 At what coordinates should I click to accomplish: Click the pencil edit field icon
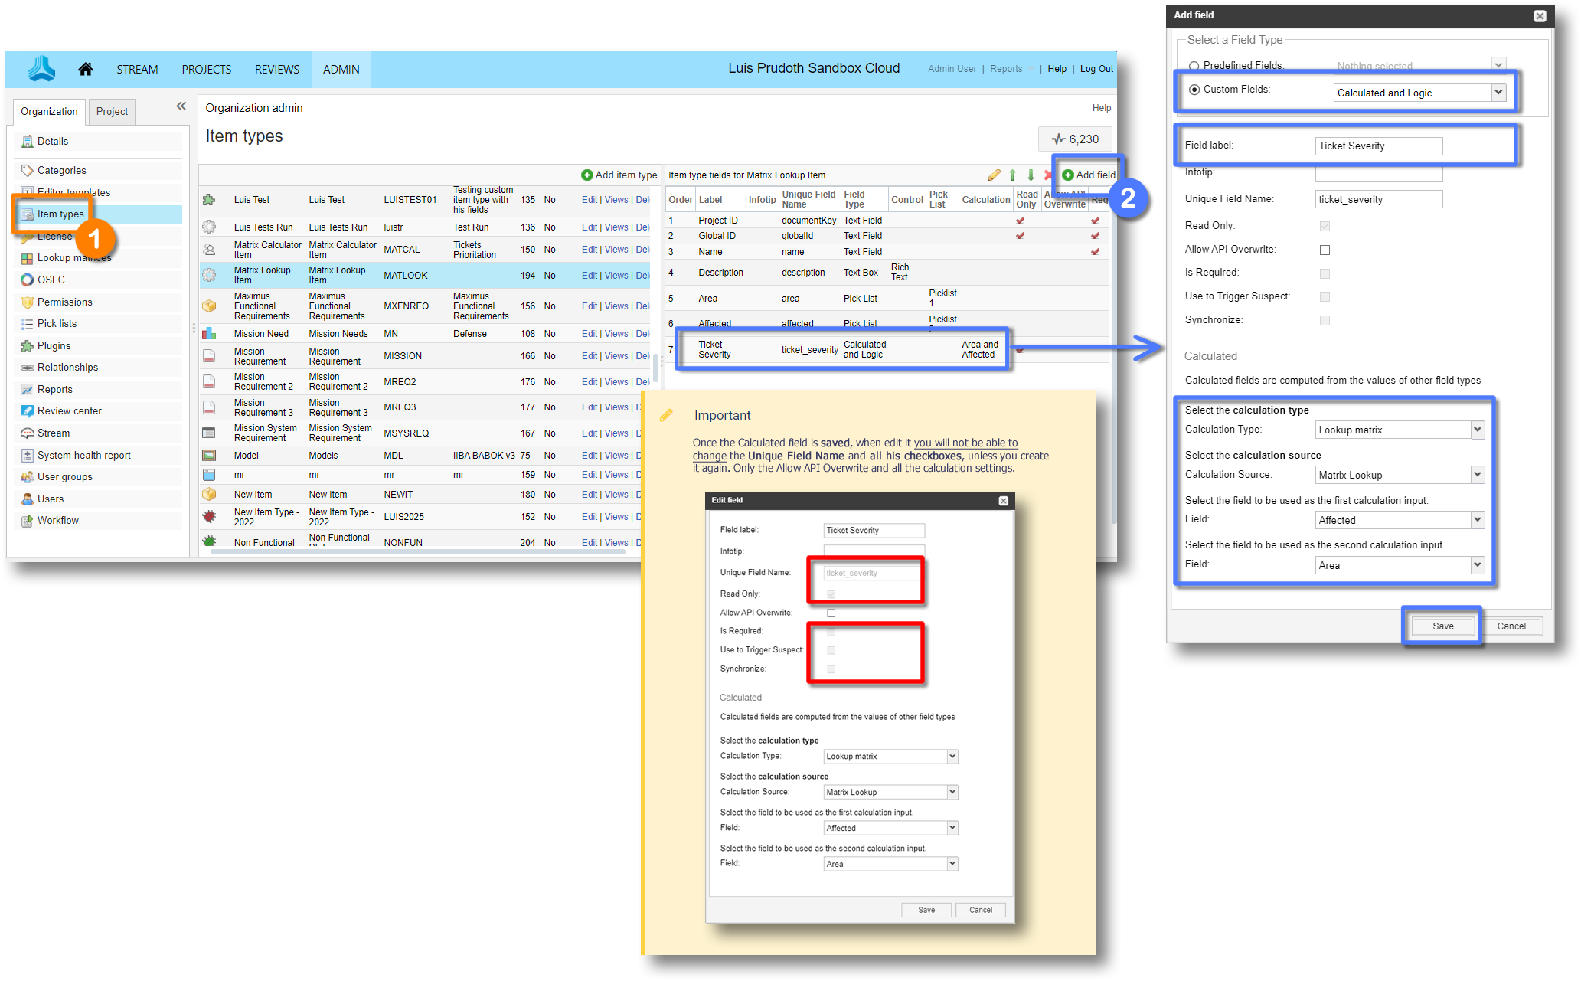tap(994, 175)
